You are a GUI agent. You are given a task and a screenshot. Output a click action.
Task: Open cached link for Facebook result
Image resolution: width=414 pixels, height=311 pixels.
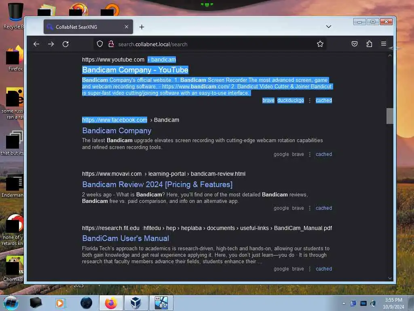click(x=324, y=154)
